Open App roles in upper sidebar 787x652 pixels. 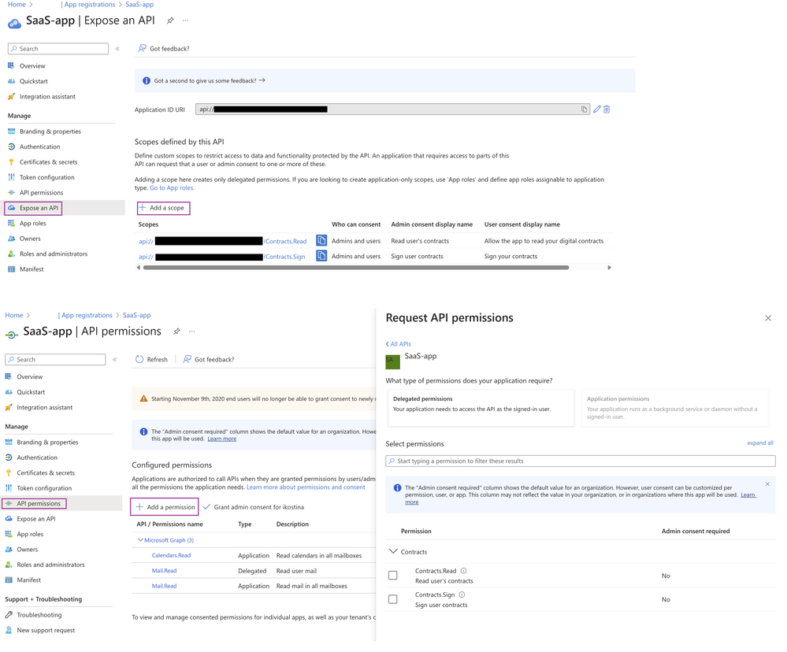(x=32, y=223)
